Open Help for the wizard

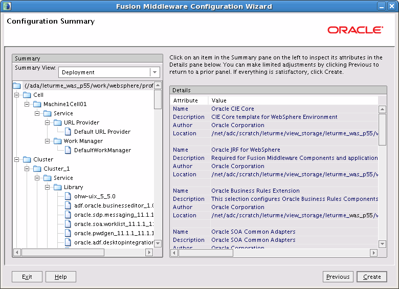(x=61, y=277)
